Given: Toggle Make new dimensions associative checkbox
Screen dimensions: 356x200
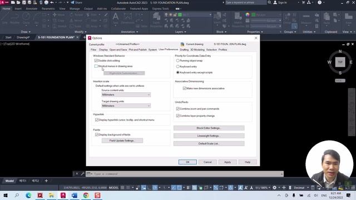Looking at the screenshot, I should [185, 88].
